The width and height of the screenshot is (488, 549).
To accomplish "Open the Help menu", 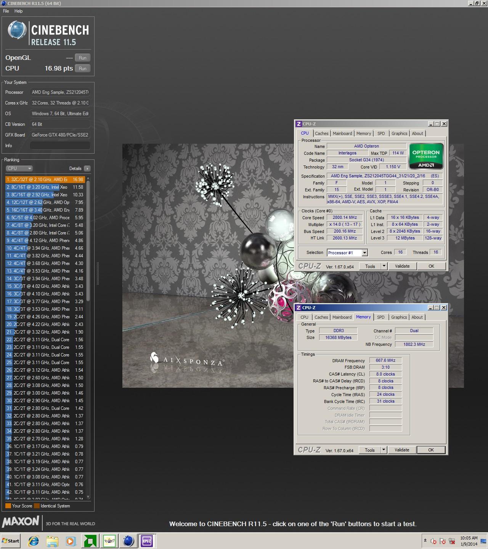I will tap(18, 11).
